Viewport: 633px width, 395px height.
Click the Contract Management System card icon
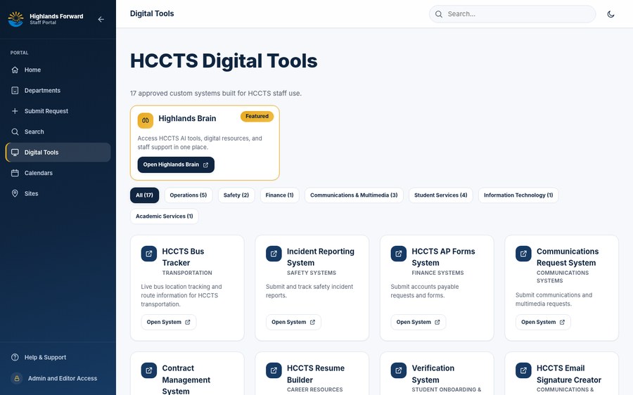pyautogui.click(x=148, y=370)
